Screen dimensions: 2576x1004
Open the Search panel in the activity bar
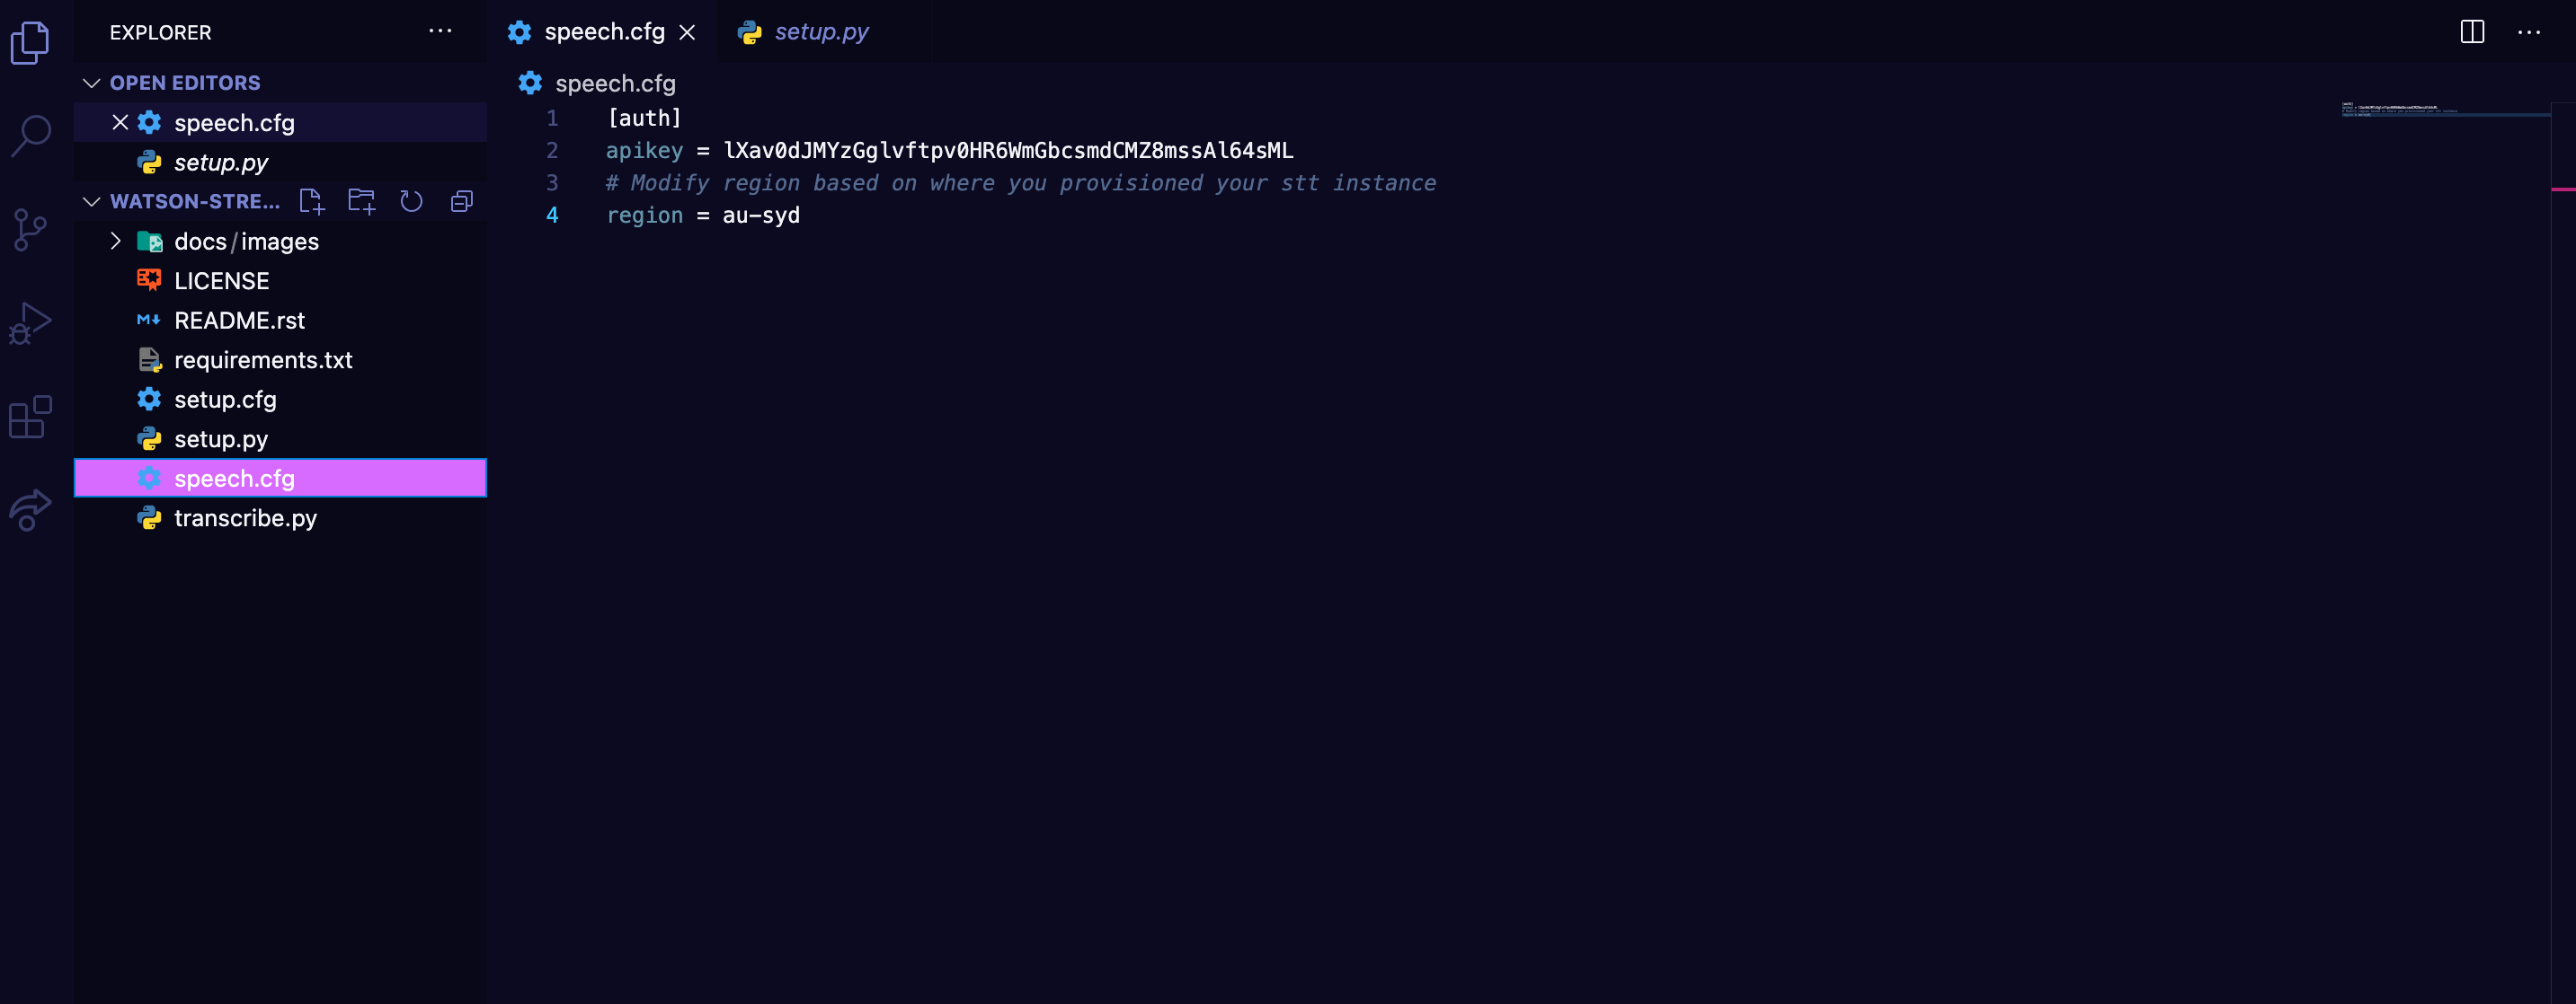(31, 134)
